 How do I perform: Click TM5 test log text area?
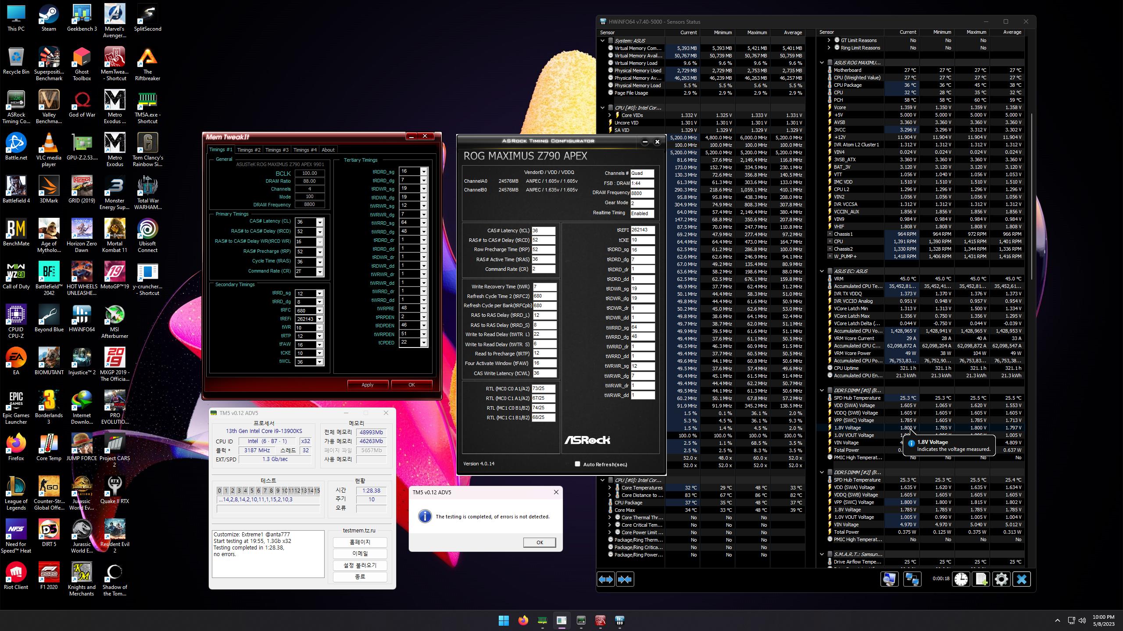pos(268,554)
